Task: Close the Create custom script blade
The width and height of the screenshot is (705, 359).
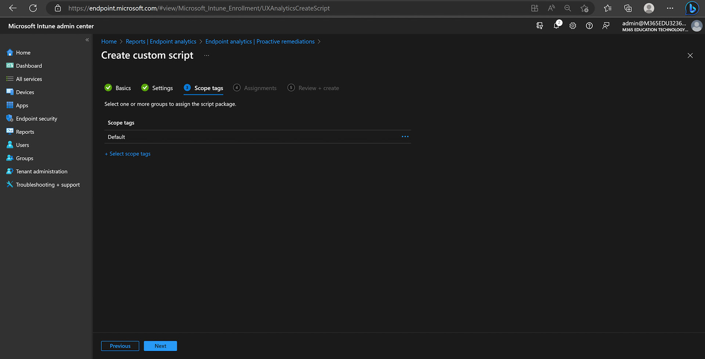Action: [x=690, y=55]
